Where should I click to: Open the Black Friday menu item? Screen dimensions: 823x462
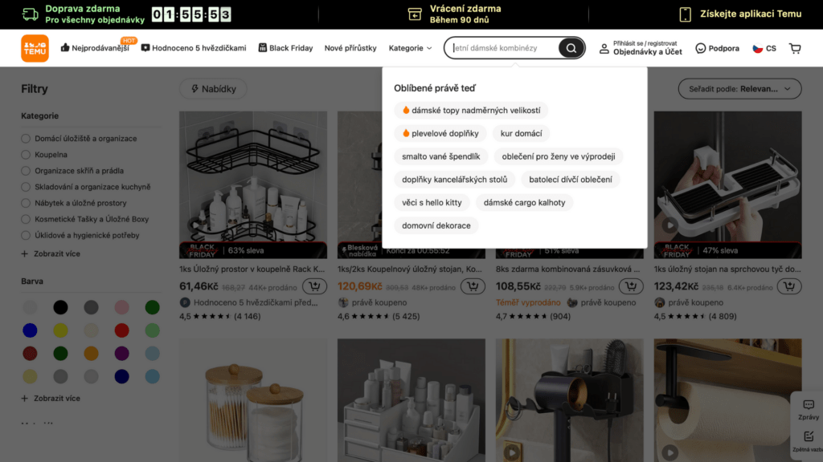pyautogui.click(x=285, y=48)
